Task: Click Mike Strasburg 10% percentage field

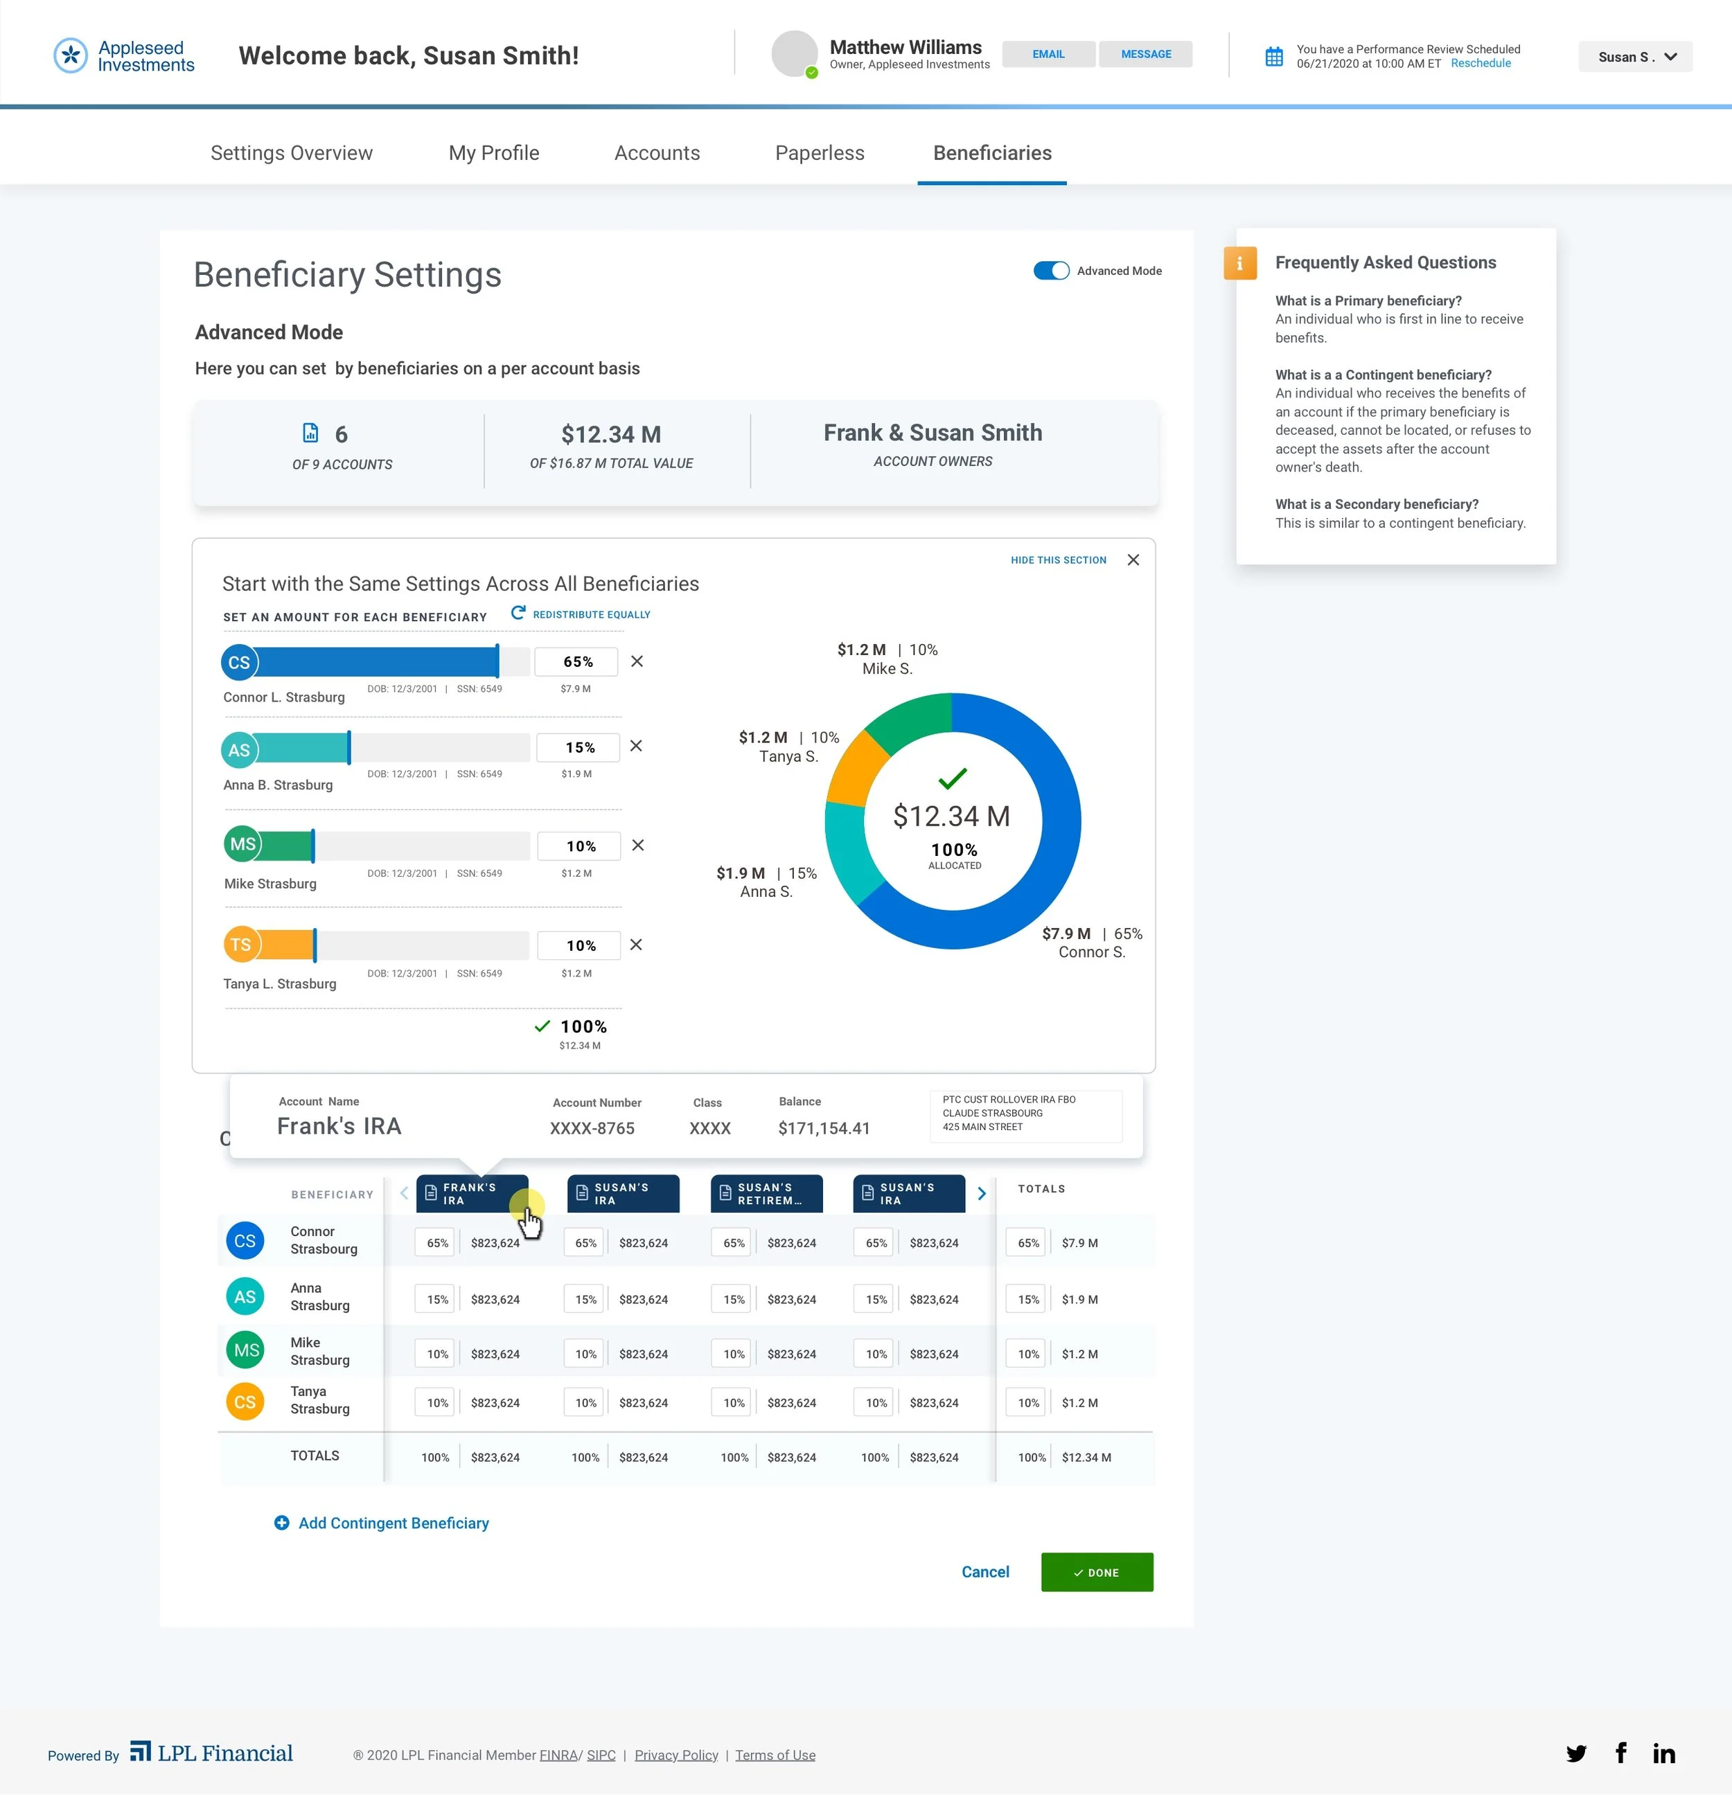Action: click(579, 846)
